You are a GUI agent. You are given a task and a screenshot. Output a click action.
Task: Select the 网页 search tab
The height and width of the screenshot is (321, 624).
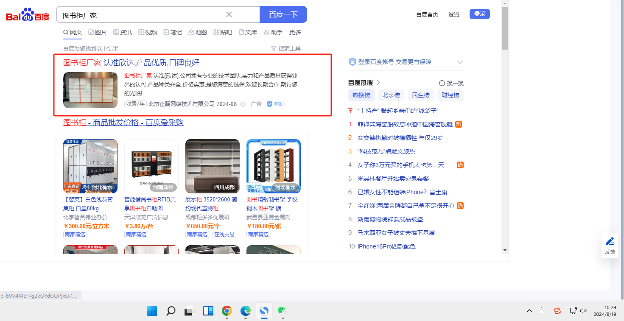click(73, 32)
